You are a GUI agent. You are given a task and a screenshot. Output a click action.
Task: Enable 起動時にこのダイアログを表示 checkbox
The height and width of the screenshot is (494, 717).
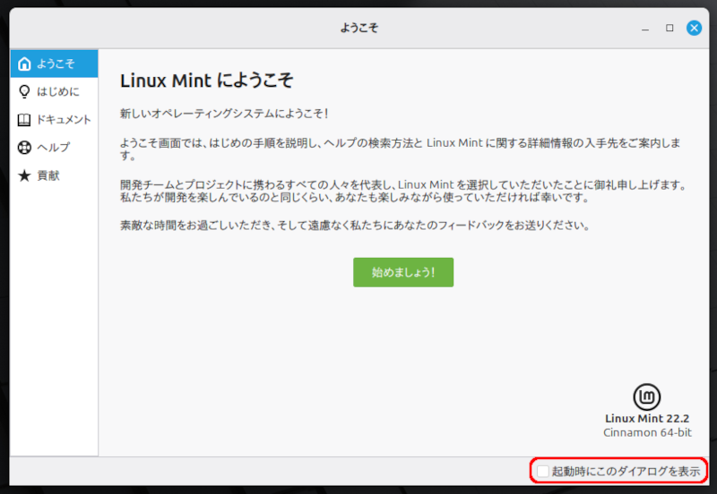pyautogui.click(x=543, y=471)
